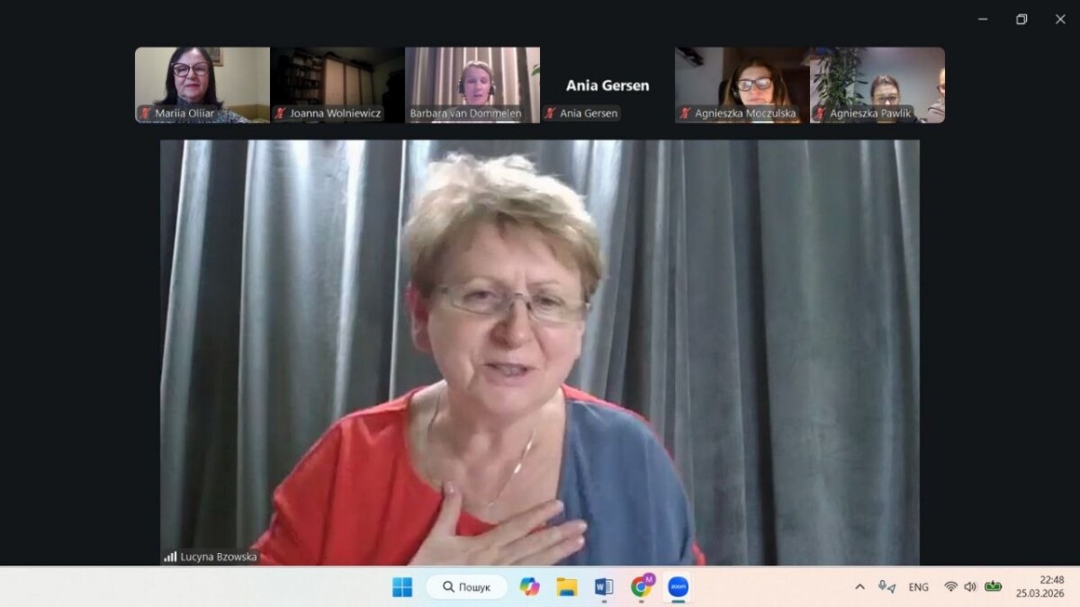
Task: Open the Wi-Fi network tray icon
Action: (x=950, y=586)
